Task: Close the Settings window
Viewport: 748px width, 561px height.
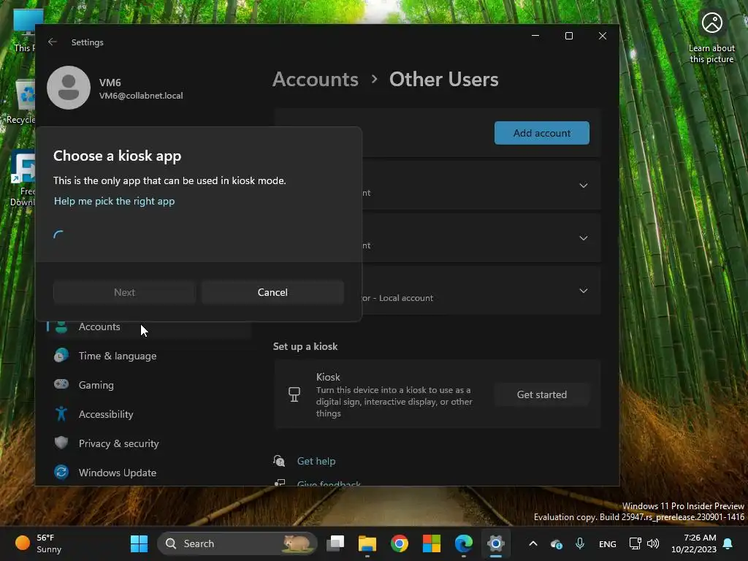Action: click(603, 36)
